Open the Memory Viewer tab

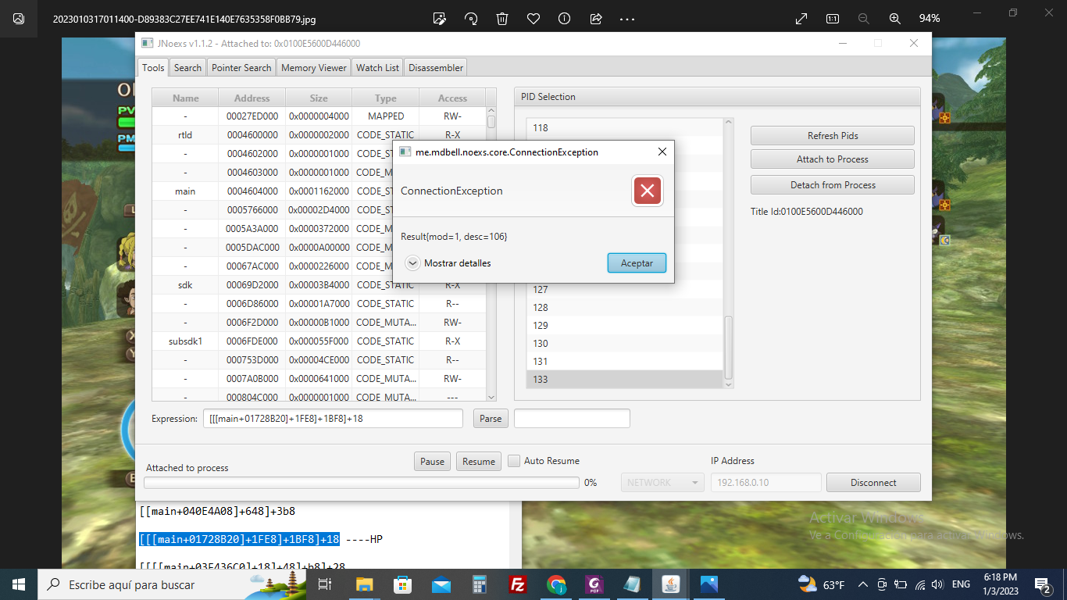314,68
